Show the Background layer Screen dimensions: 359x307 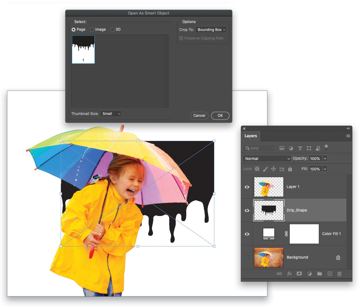[247, 257]
